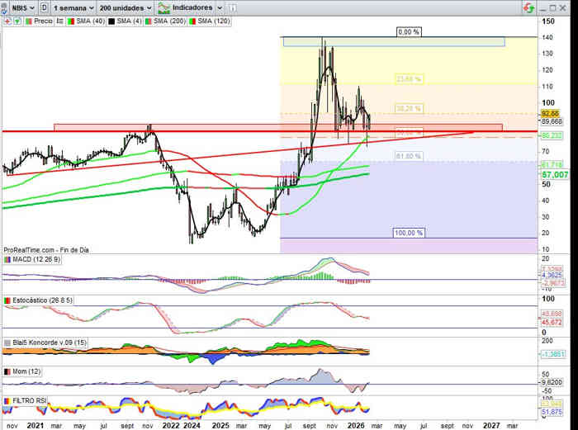
Task: Click the D chart style button
Action: 43,7
